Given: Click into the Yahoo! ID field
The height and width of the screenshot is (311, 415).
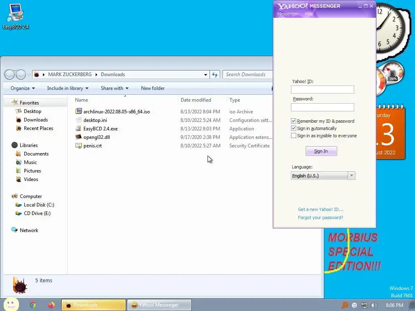Looking at the screenshot, I should click(322, 89).
